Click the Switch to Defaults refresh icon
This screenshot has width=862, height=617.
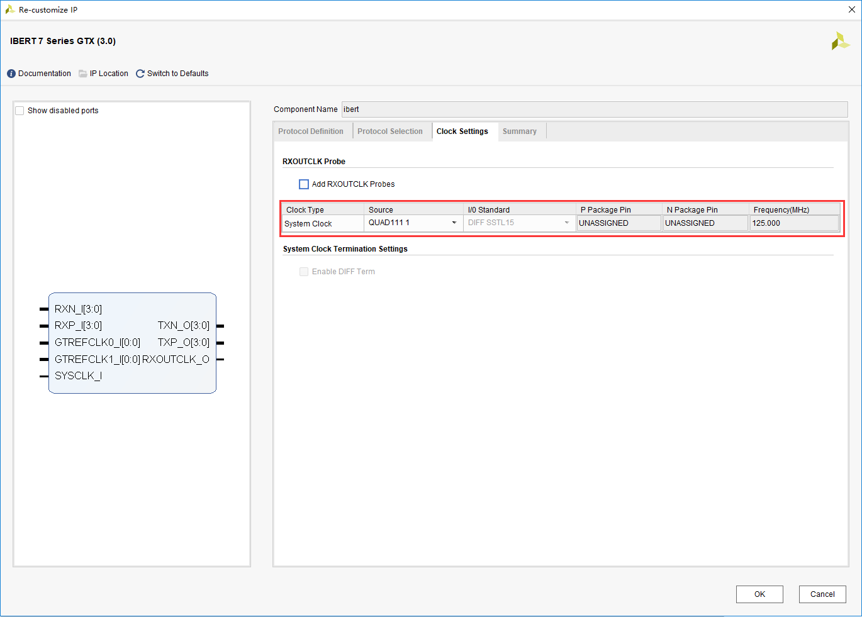[140, 74]
